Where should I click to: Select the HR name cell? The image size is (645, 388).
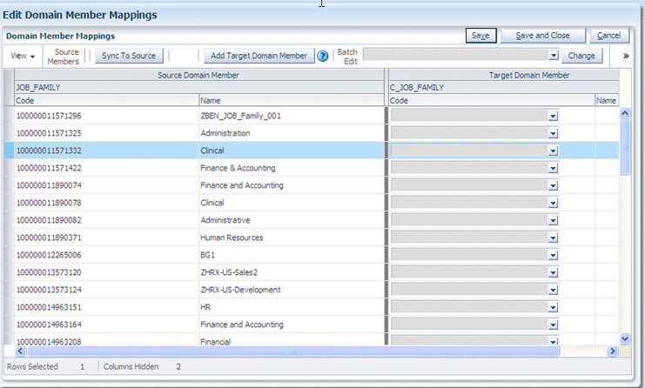292,307
